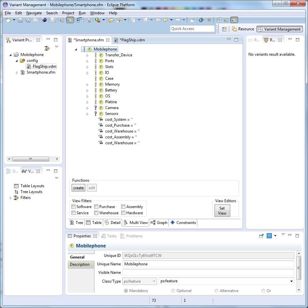Switch to the Constraints tab
Screen dimensions: 308x308
click(x=183, y=223)
